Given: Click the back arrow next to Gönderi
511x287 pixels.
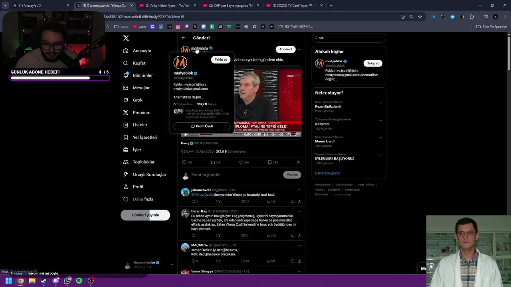Looking at the screenshot, I should [183, 38].
